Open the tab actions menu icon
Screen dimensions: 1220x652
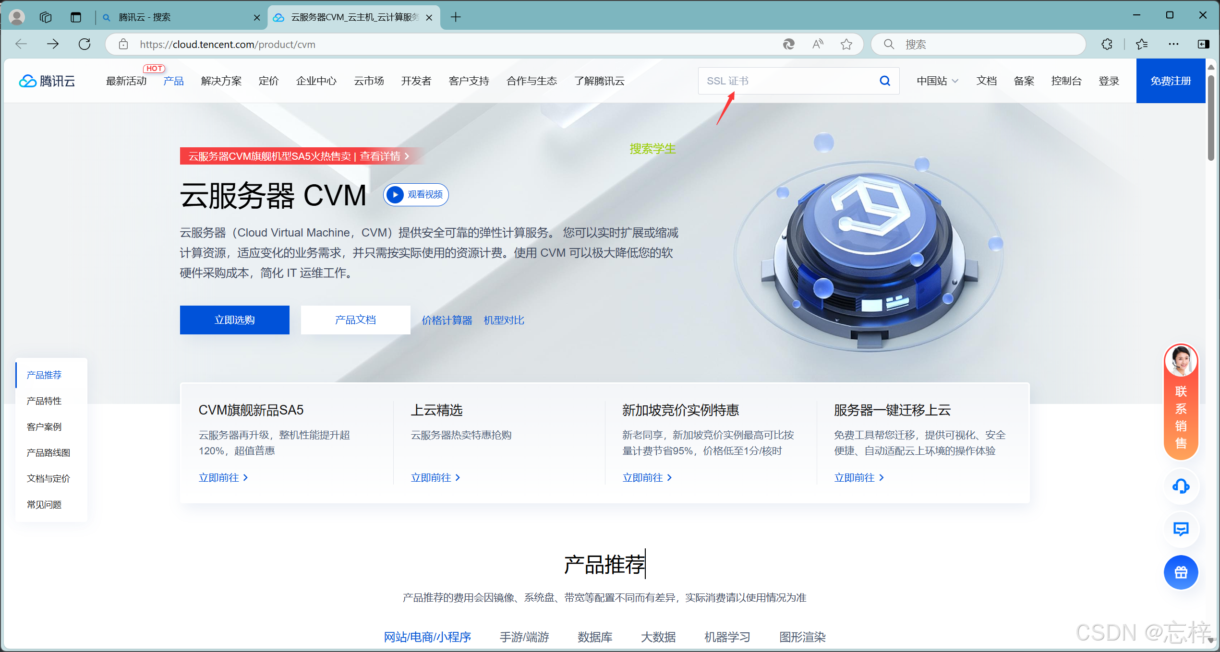[76, 17]
